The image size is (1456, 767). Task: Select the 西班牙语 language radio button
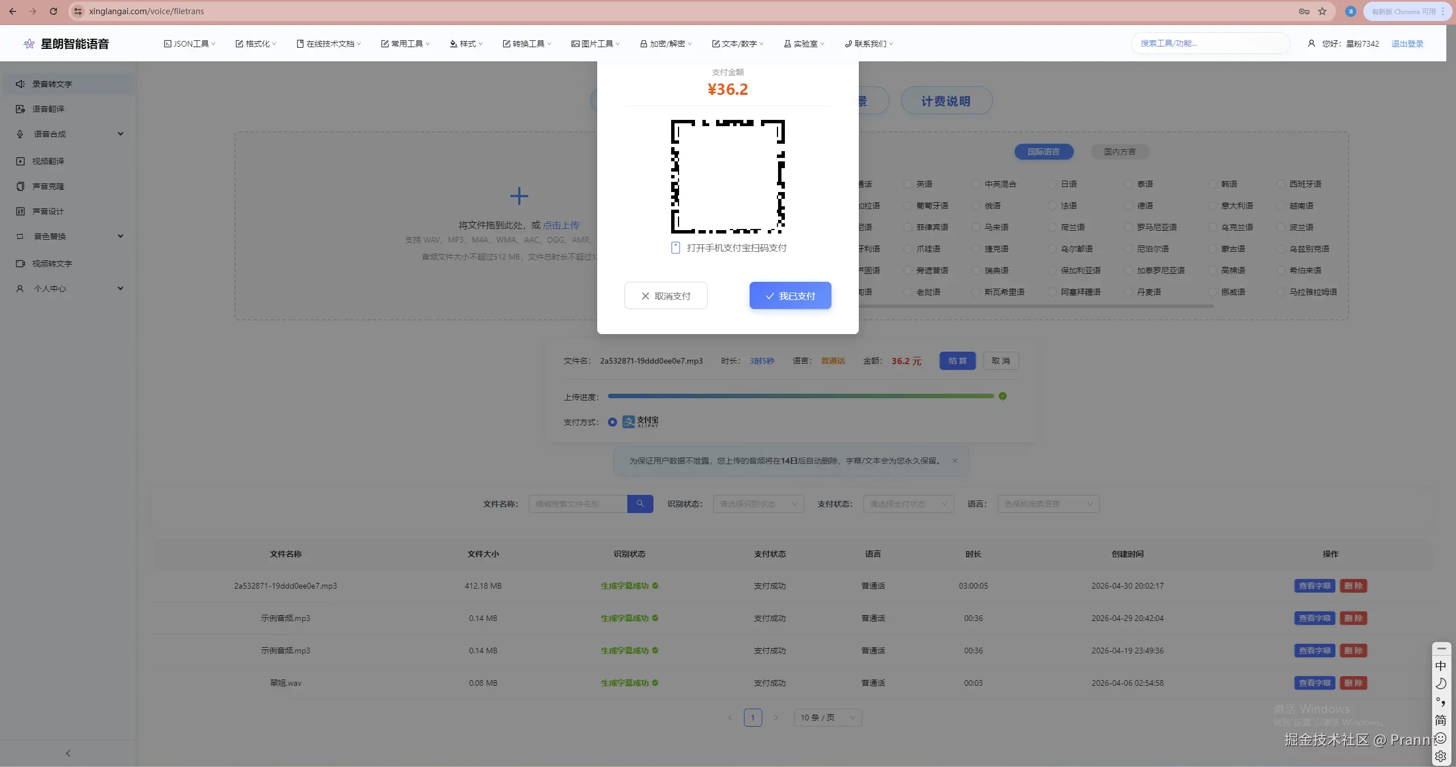pos(1281,184)
